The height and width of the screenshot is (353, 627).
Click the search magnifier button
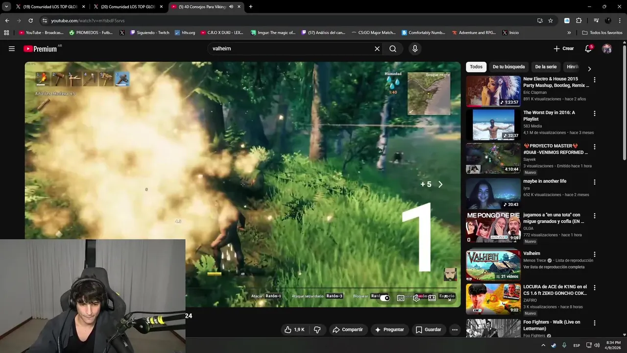[x=393, y=49]
